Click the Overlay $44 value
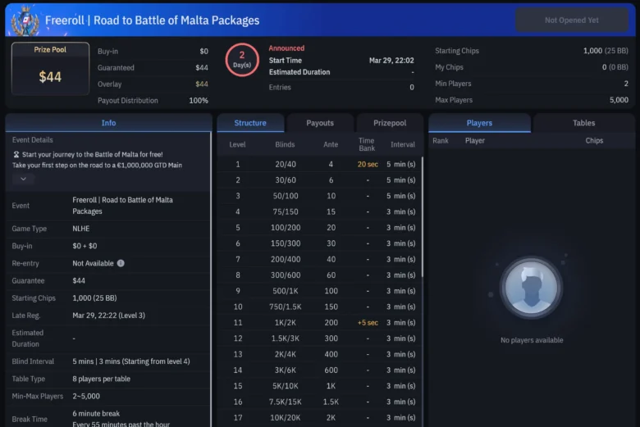 coord(202,84)
